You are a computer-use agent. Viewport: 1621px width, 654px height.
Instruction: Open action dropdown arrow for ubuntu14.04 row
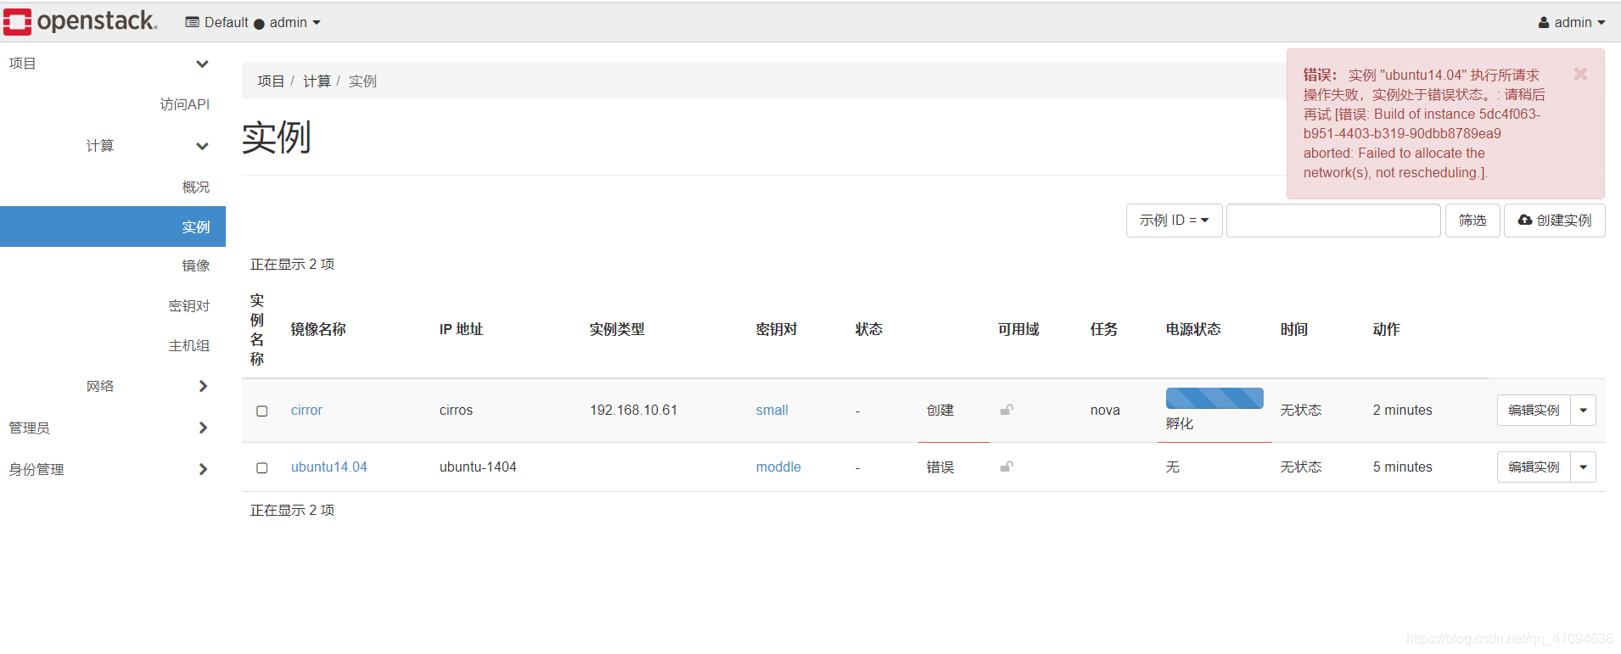(1584, 467)
